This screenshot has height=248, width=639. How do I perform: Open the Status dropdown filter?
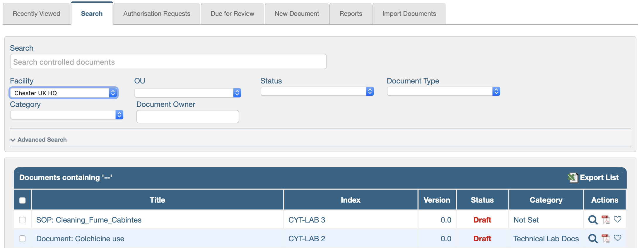(317, 91)
